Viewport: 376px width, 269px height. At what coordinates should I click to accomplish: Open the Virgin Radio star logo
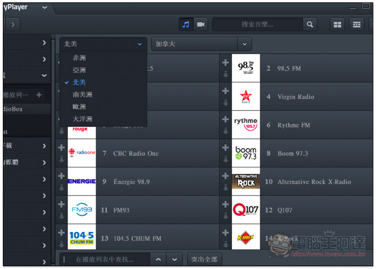pyautogui.click(x=246, y=96)
